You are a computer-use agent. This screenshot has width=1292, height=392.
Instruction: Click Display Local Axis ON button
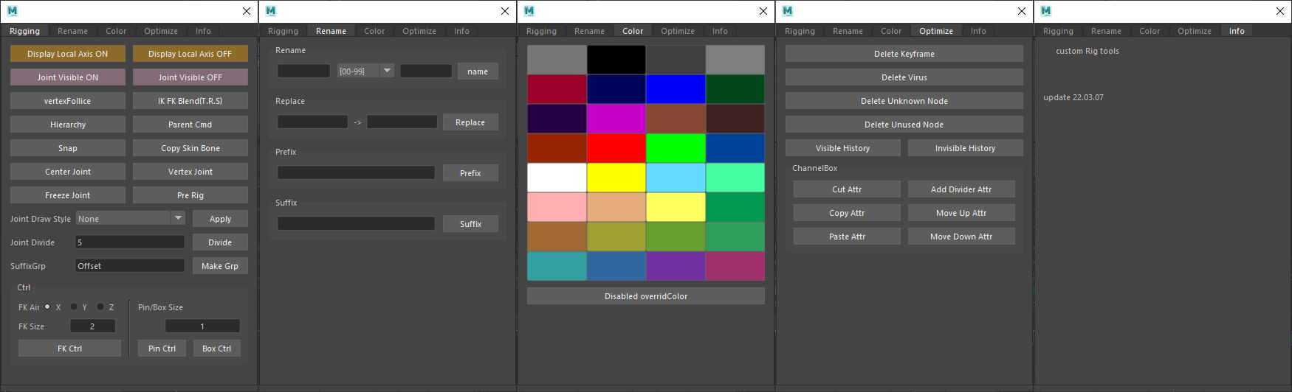coord(67,54)
